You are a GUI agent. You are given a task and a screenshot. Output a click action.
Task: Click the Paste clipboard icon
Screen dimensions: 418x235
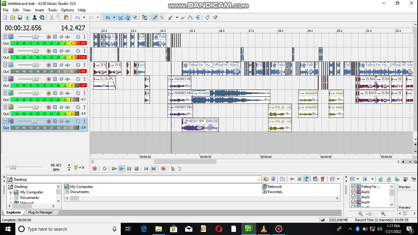pyautogui.click(x=66, y=18)
